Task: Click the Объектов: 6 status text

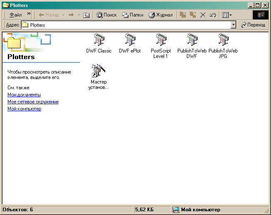Action: click(18, 210)
